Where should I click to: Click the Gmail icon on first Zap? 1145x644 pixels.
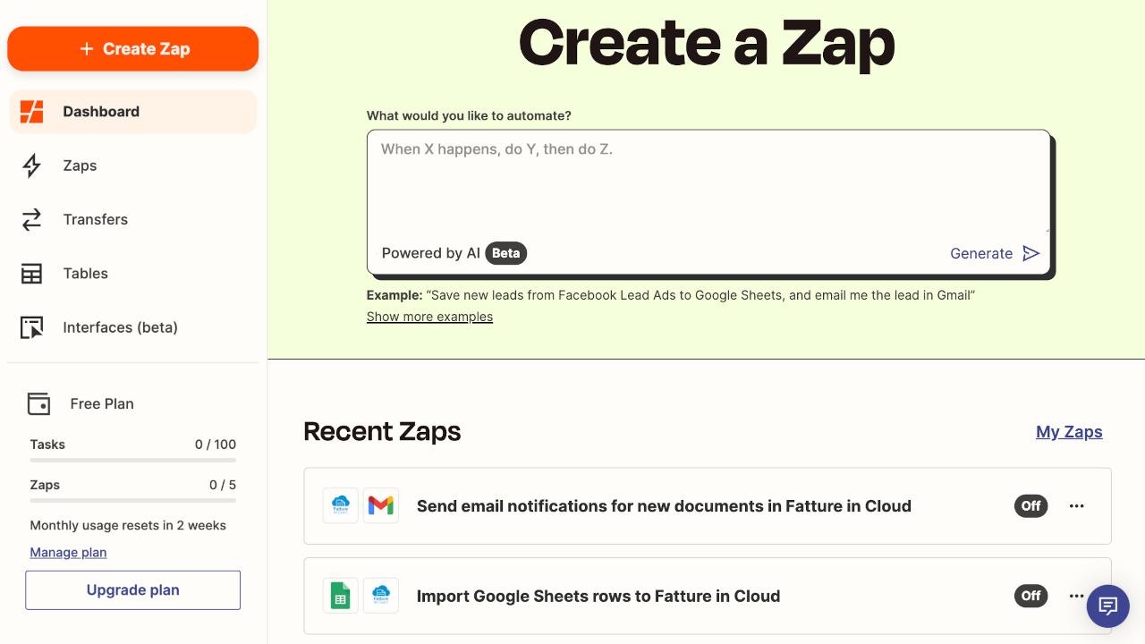381,505
